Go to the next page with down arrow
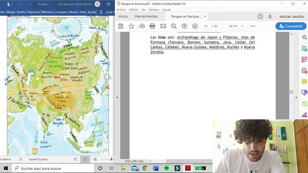Viewport: 308px width, 173px height. 195,26
